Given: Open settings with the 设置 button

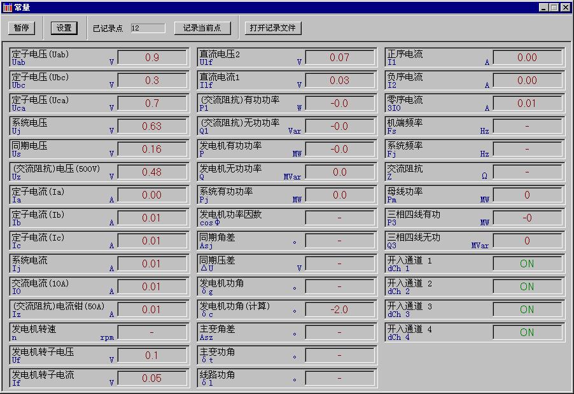Looking at the screenshot, I should (64, 28).
